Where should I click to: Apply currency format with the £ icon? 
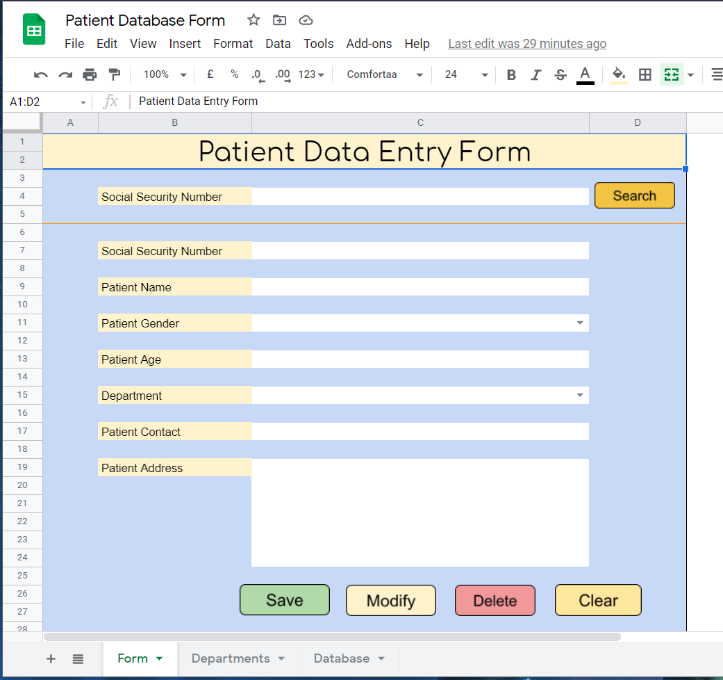210,74
